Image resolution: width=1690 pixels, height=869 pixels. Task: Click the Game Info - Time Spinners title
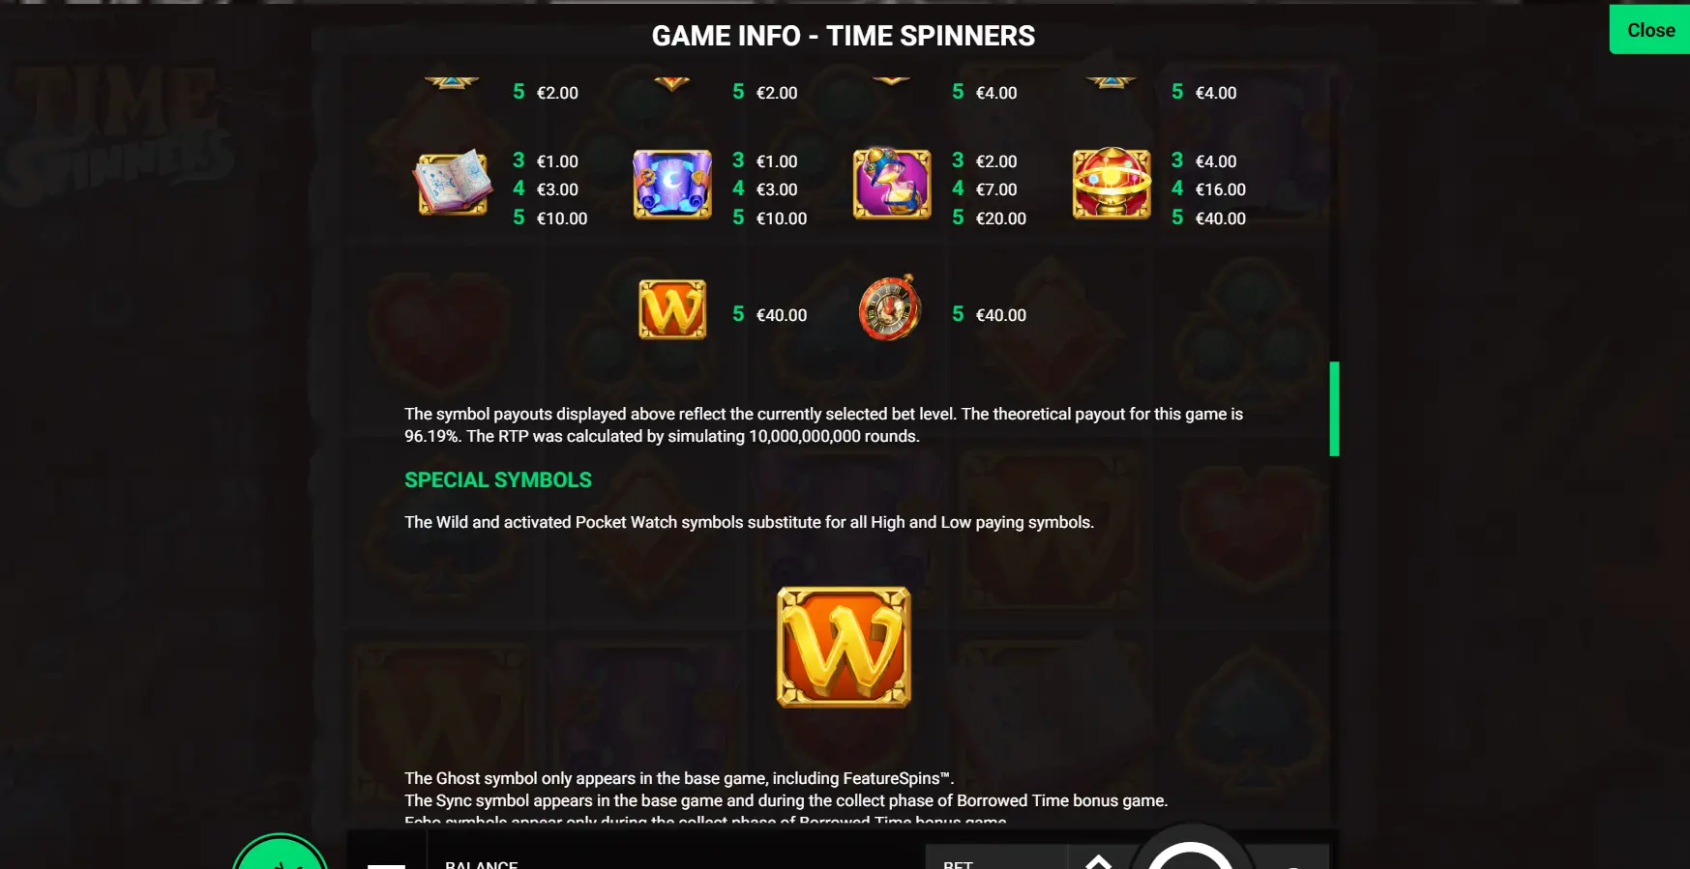click(844, 36)
